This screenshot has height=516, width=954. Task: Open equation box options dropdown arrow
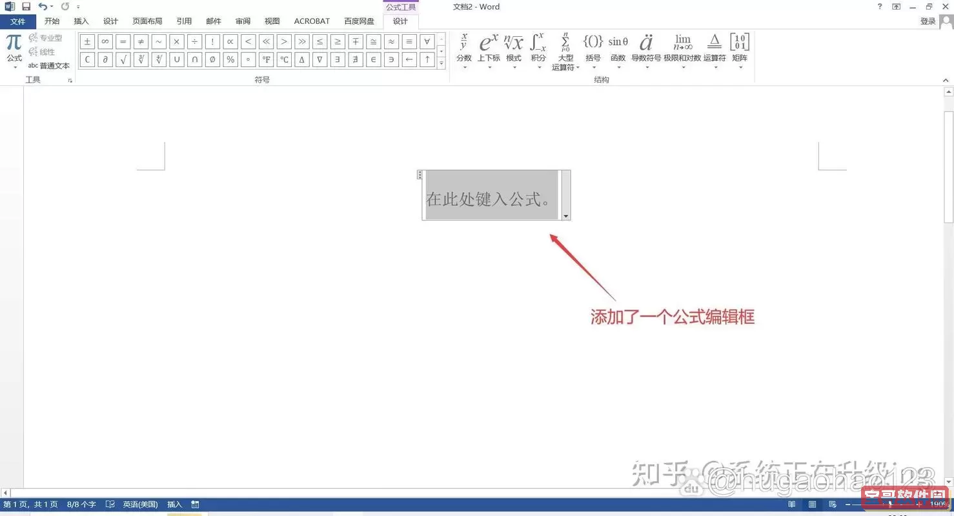[566, 216]
